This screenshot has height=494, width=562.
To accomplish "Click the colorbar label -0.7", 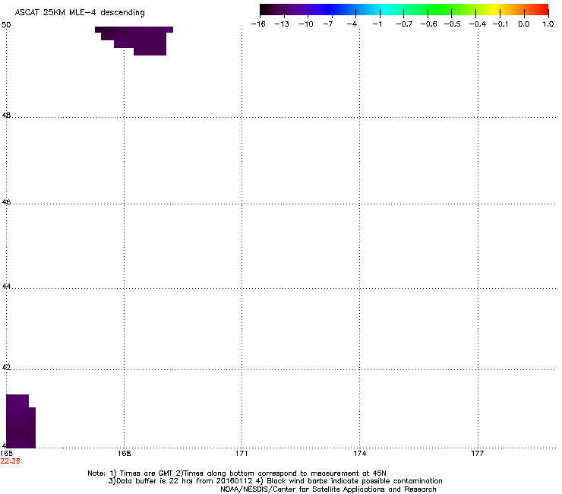I will click(x=404, y=24).
